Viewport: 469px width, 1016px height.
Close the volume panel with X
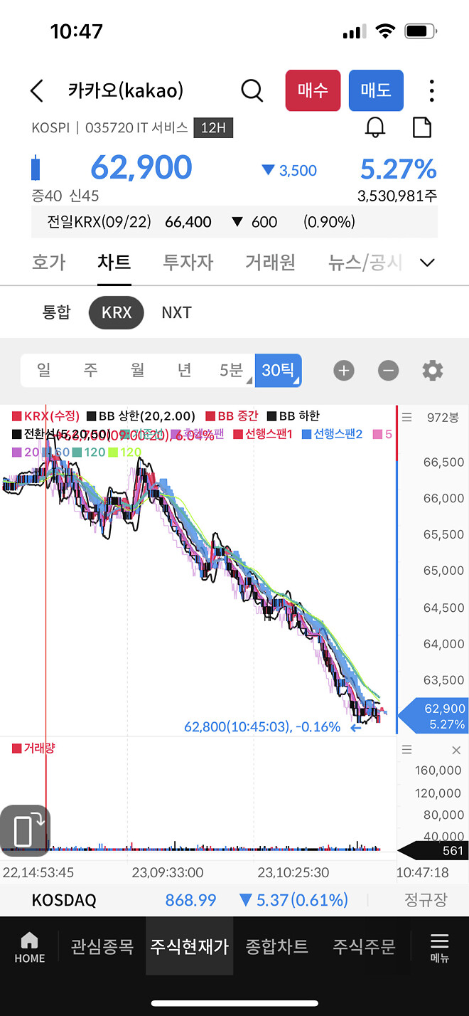[456, 750]
